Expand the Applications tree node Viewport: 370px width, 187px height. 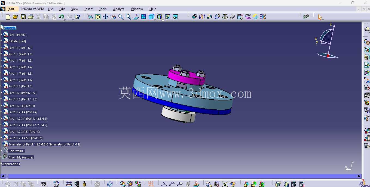1,164
